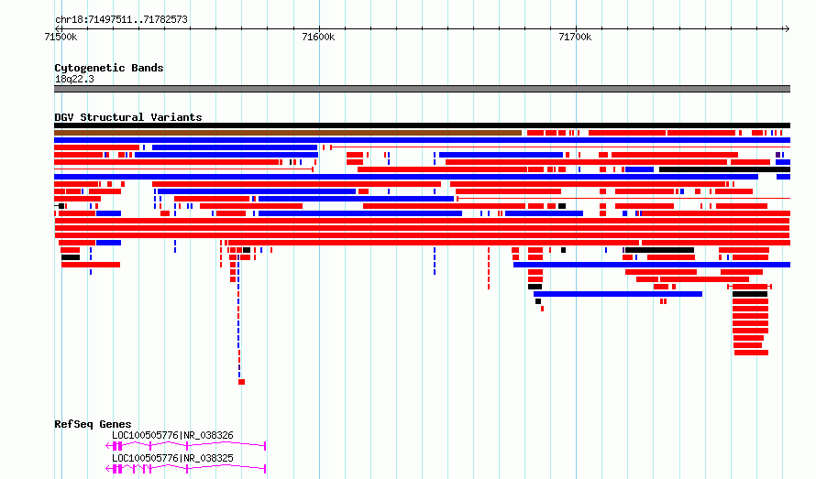Screen dimensions: 816x479
Task: Open the LOC100505776|NR_038326 gene label
Action: point(172,435)
